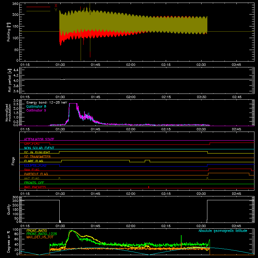Click the SC_TRANSMITTER flag label
Screen dimensions: 258x258
(x=37, y=156)
